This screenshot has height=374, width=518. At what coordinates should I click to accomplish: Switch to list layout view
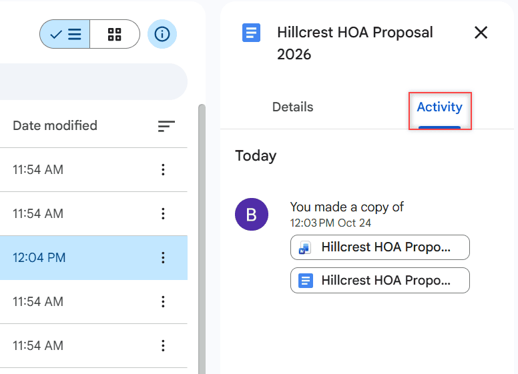(x=65, y=34)
